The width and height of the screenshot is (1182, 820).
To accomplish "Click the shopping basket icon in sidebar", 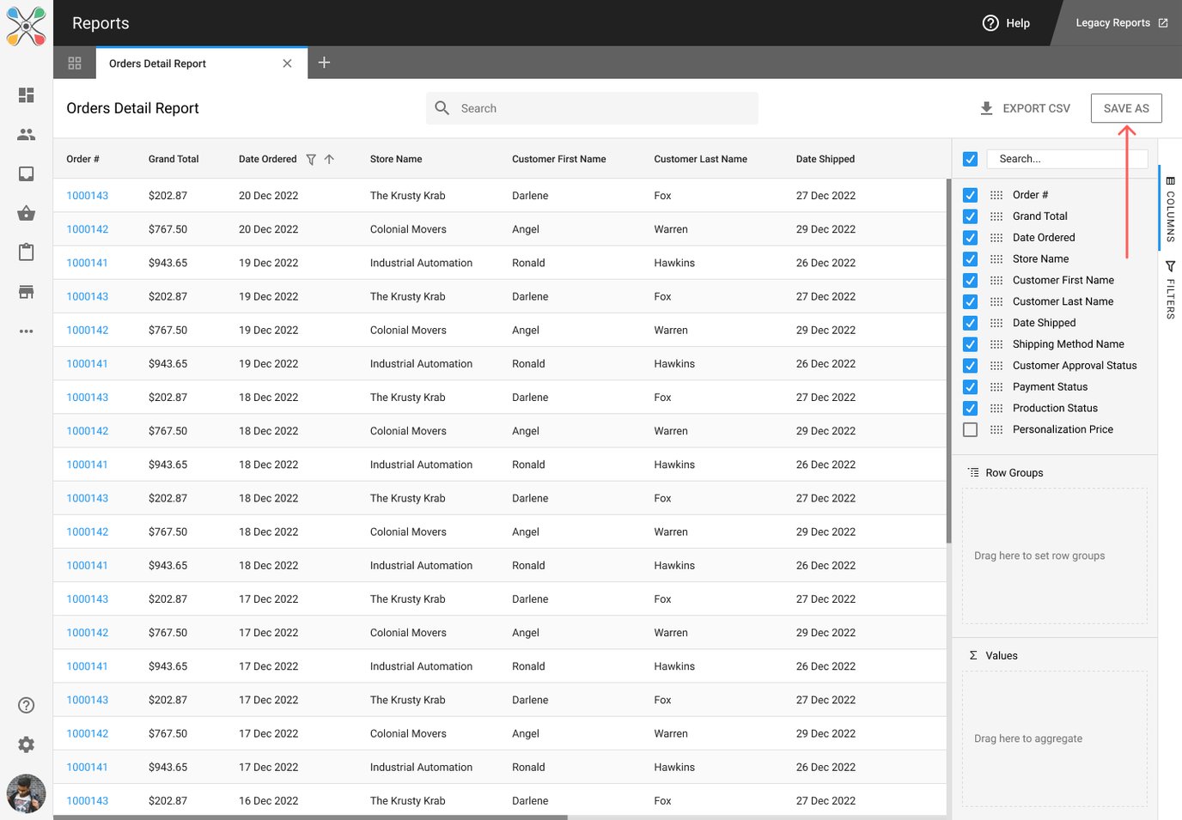I will point(26,213).
